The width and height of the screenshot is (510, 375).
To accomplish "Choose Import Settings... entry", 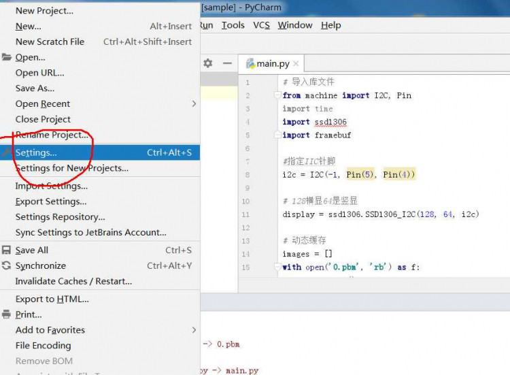I will [x=100, y=186].
